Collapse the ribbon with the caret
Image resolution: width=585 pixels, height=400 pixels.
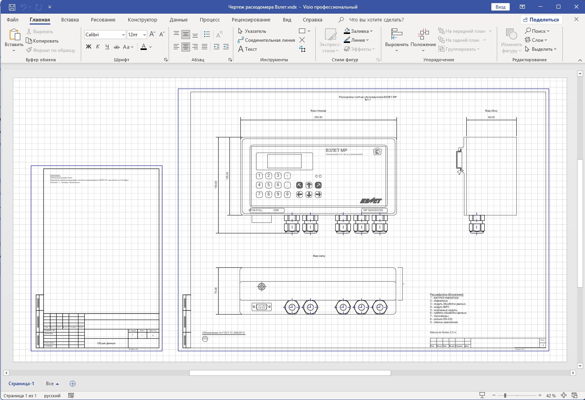pos(580,60)
